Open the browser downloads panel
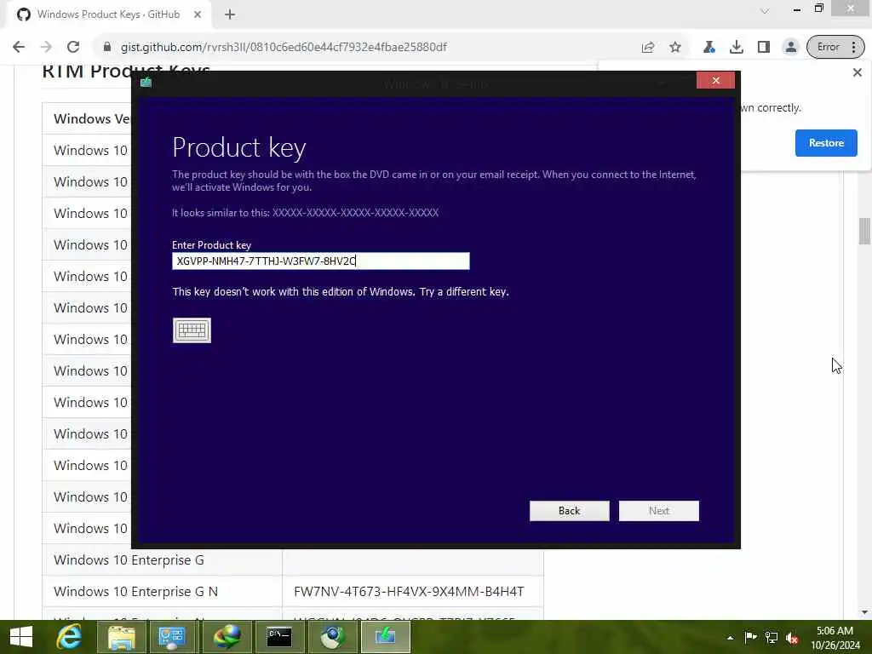Screen dimensions: 872x654 pos(737,48)
